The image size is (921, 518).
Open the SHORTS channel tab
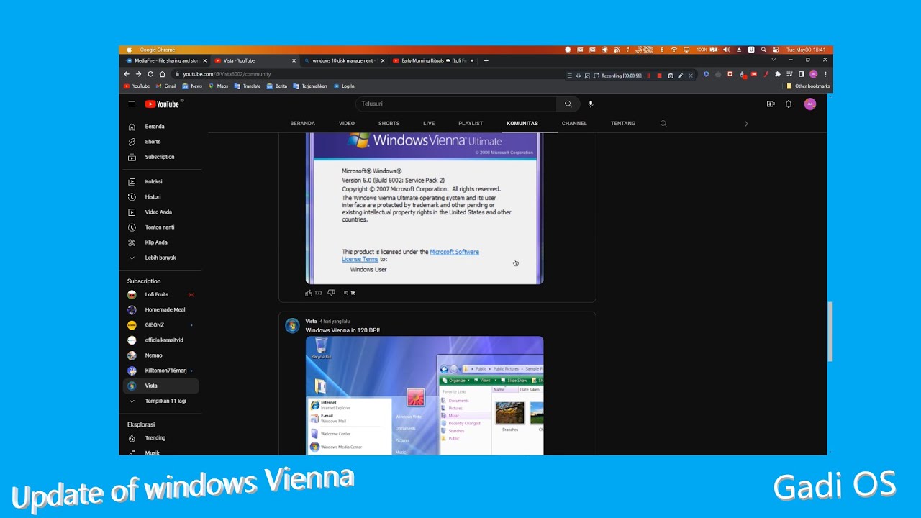(x=389, y=123)
